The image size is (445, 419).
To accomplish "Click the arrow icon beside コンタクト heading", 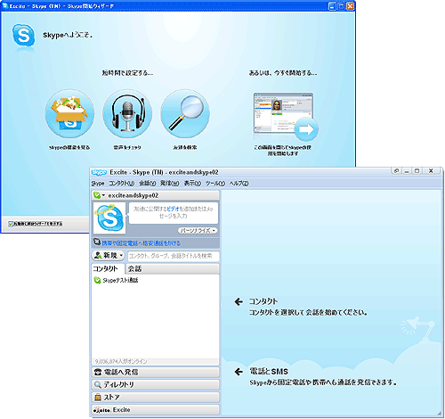I will pyautogui.click(x=239, y=301).
